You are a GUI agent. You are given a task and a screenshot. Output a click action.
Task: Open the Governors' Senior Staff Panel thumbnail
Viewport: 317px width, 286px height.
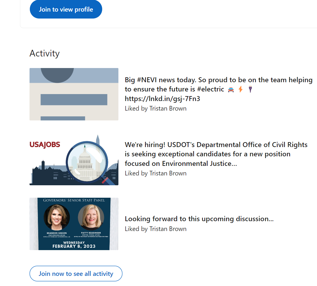click(74, 224)
